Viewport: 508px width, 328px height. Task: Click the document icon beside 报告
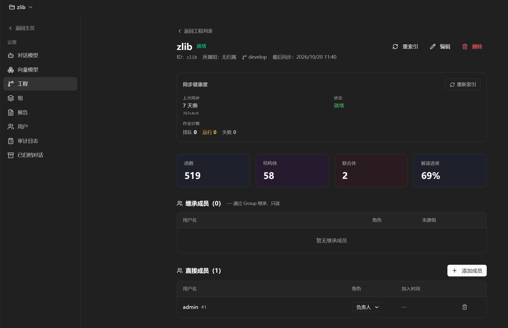click(11, 112)
